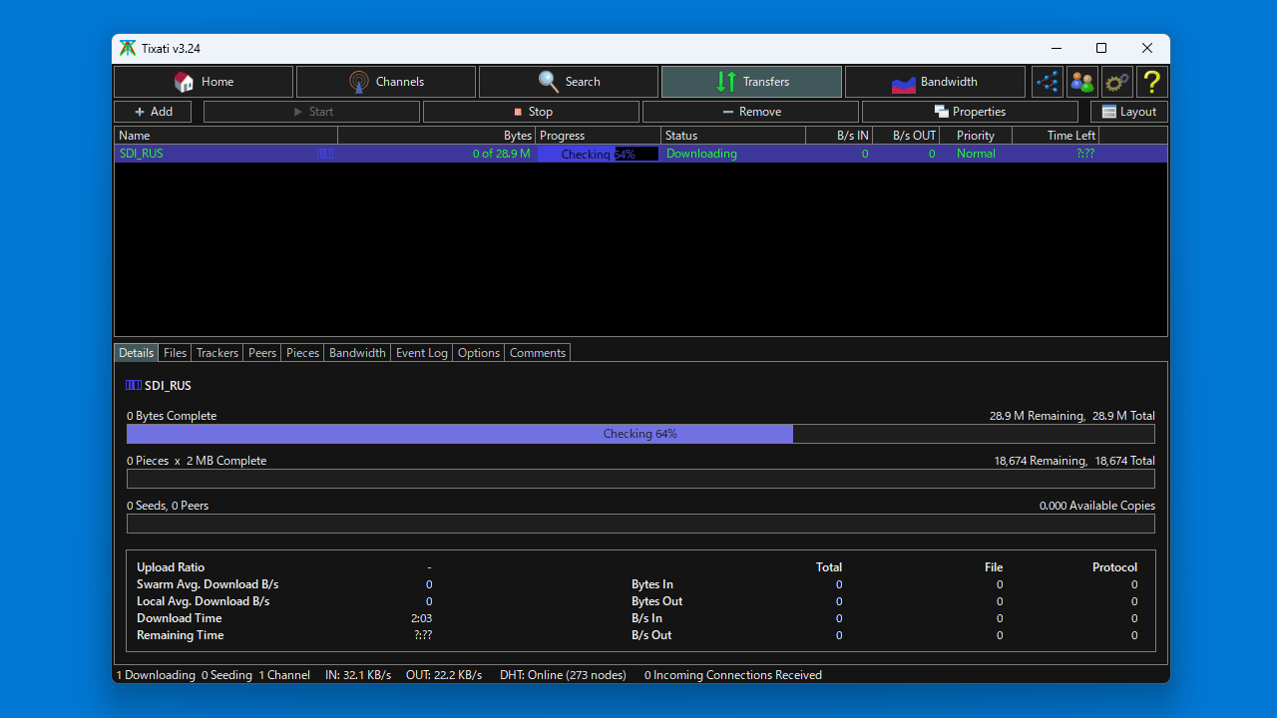Click the pieces completion bar
The width and height of the screenshot is (1277, 718).
coord(640,479)
